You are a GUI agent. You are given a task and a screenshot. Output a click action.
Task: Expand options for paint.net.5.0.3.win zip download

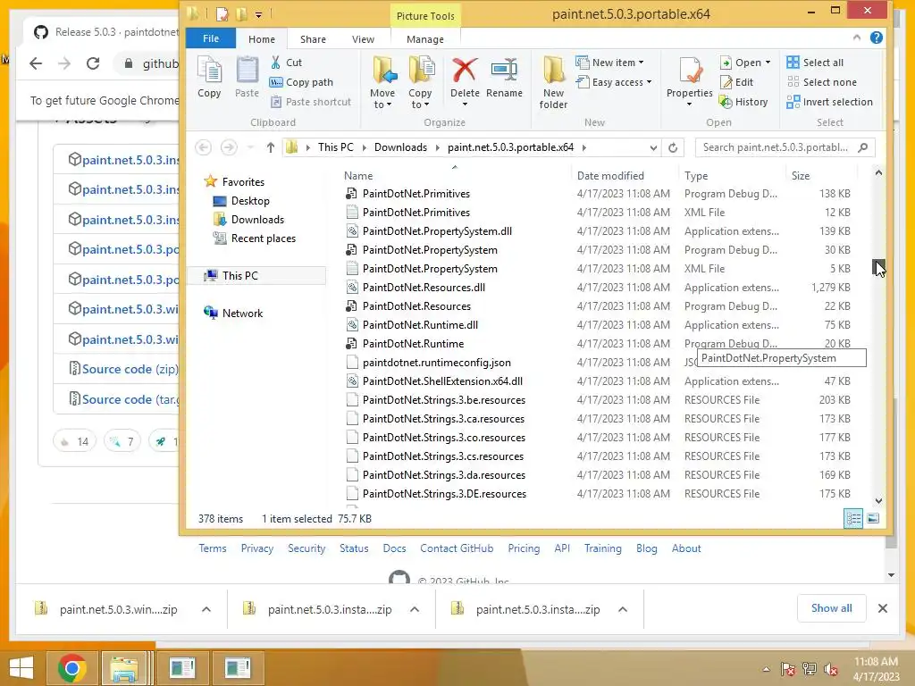pyautogui.click(x=206, y=609)
